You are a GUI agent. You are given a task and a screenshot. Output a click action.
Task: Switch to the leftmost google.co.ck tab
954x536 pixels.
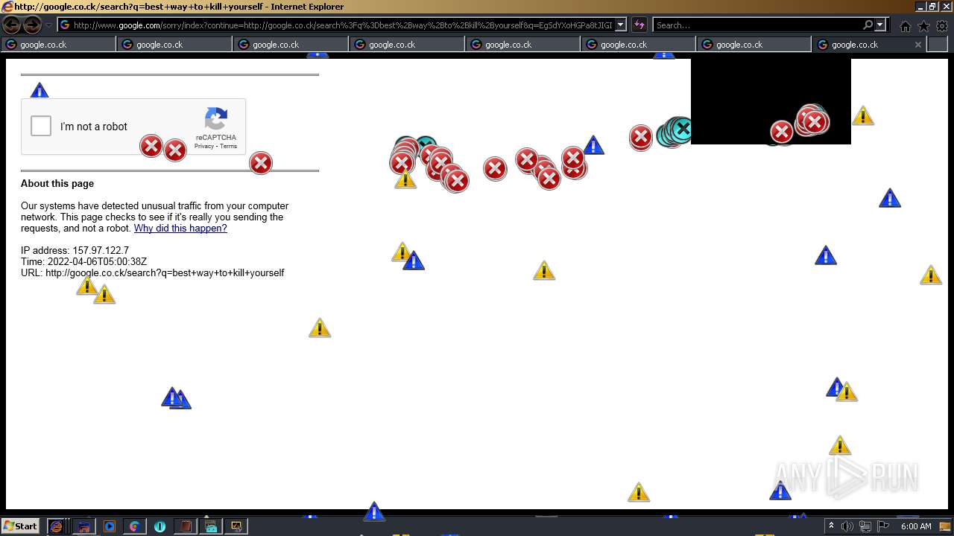tap(58, 45)
